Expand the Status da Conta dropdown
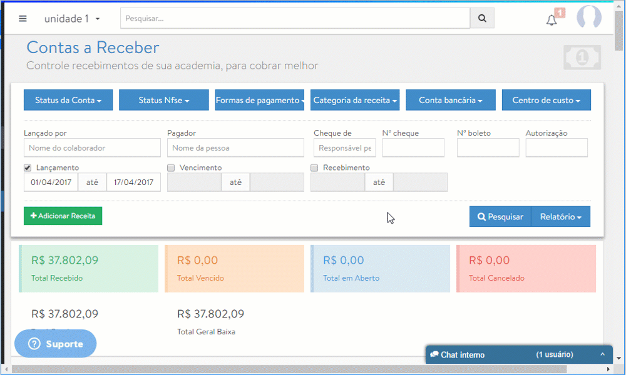Viewport: 626px width, 375px height. [68, 100]
